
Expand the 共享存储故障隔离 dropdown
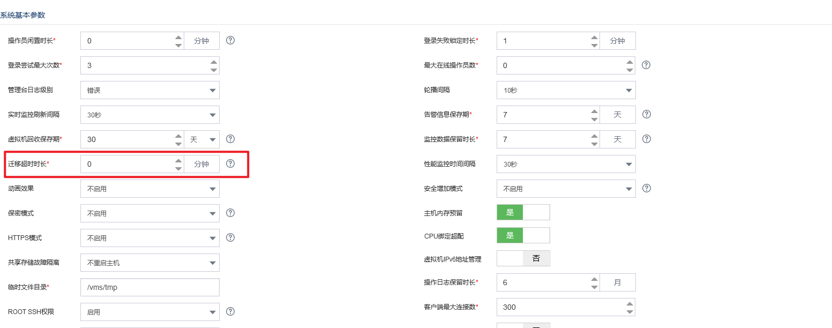click(149, 263)
